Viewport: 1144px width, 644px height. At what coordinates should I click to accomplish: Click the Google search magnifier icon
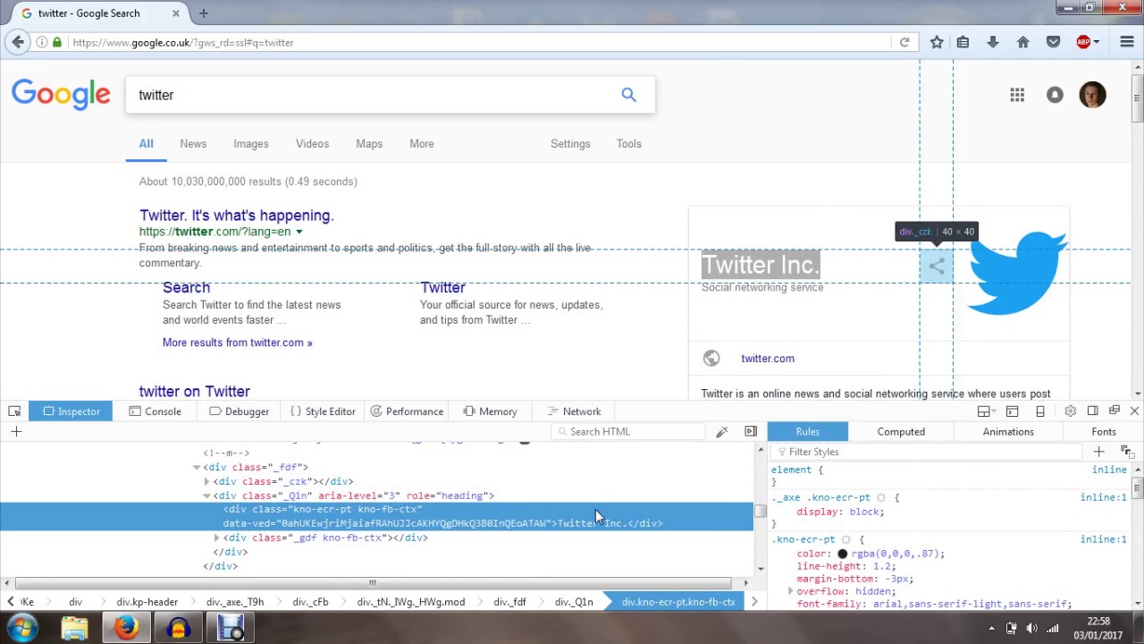click(x=628, y=95)
